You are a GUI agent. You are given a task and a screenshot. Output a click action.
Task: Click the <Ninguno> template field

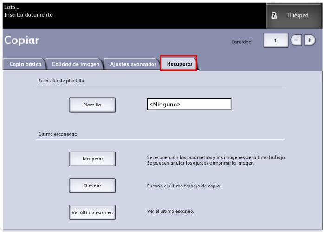coord(189,104)
